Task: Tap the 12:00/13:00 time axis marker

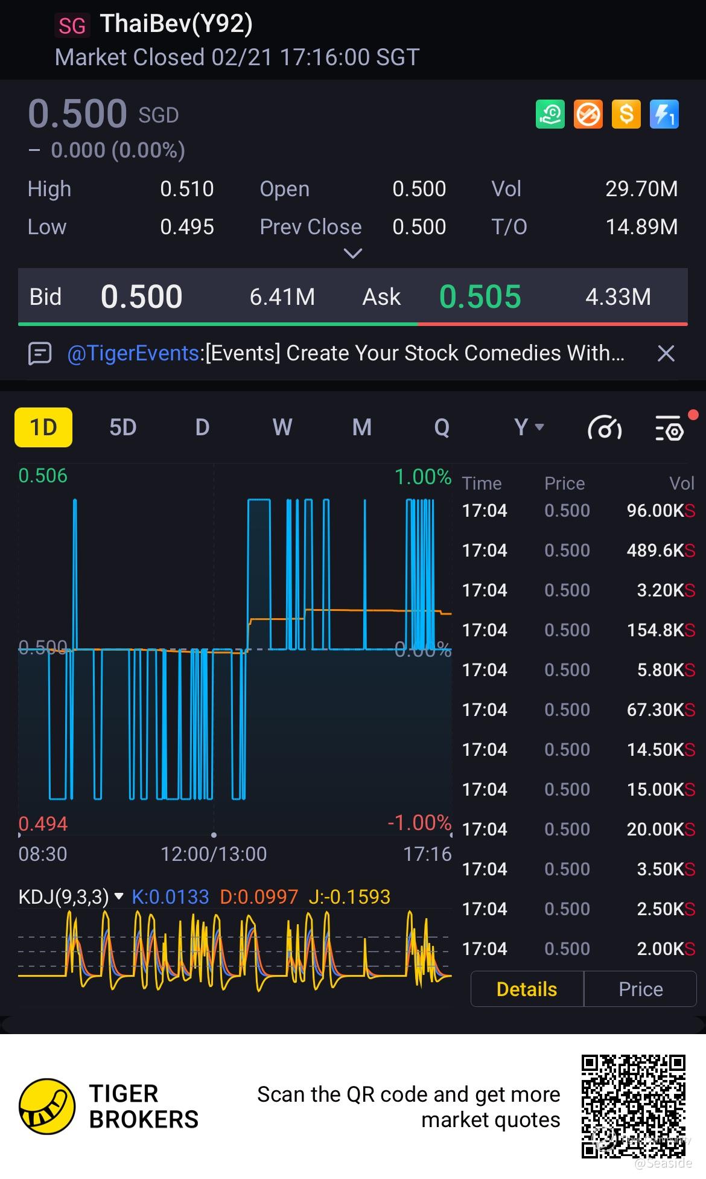Action: coord(214,854)
